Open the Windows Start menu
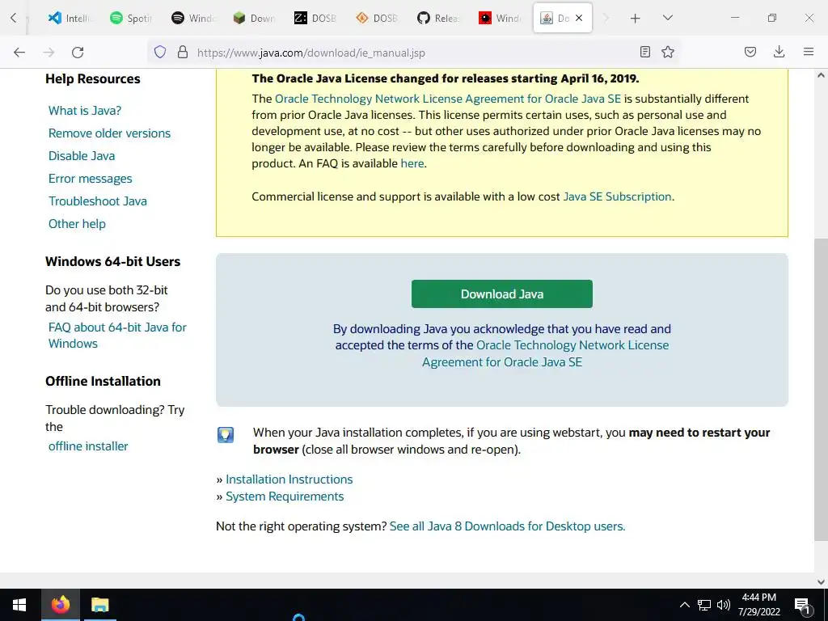 point(19,605)
